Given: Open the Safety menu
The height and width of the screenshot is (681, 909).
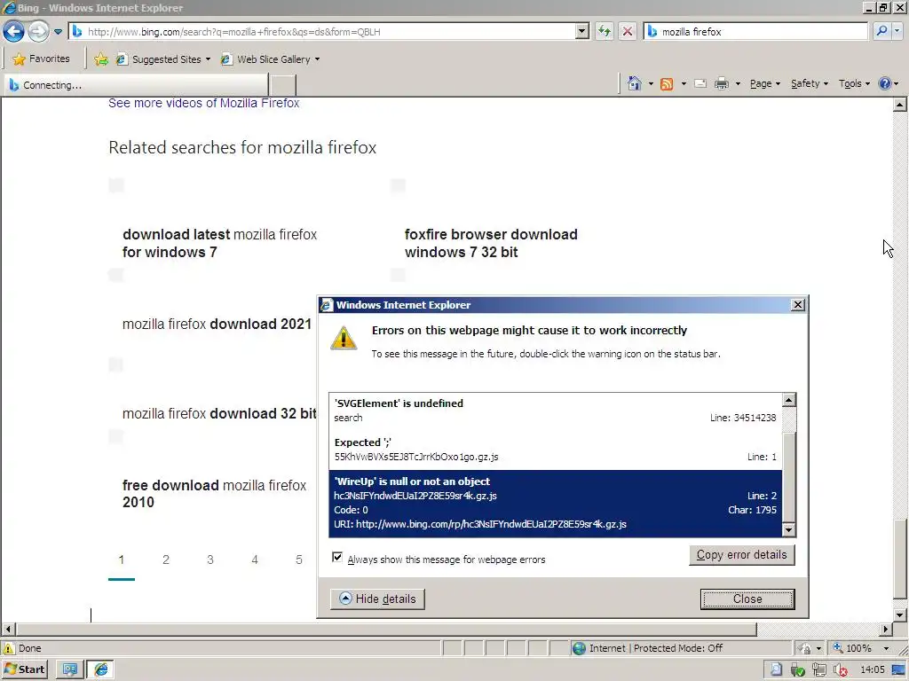Looking at the screenshot, I should [810, 84].
